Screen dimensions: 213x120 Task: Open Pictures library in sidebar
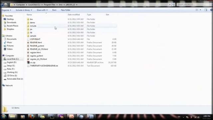[10, 46]
